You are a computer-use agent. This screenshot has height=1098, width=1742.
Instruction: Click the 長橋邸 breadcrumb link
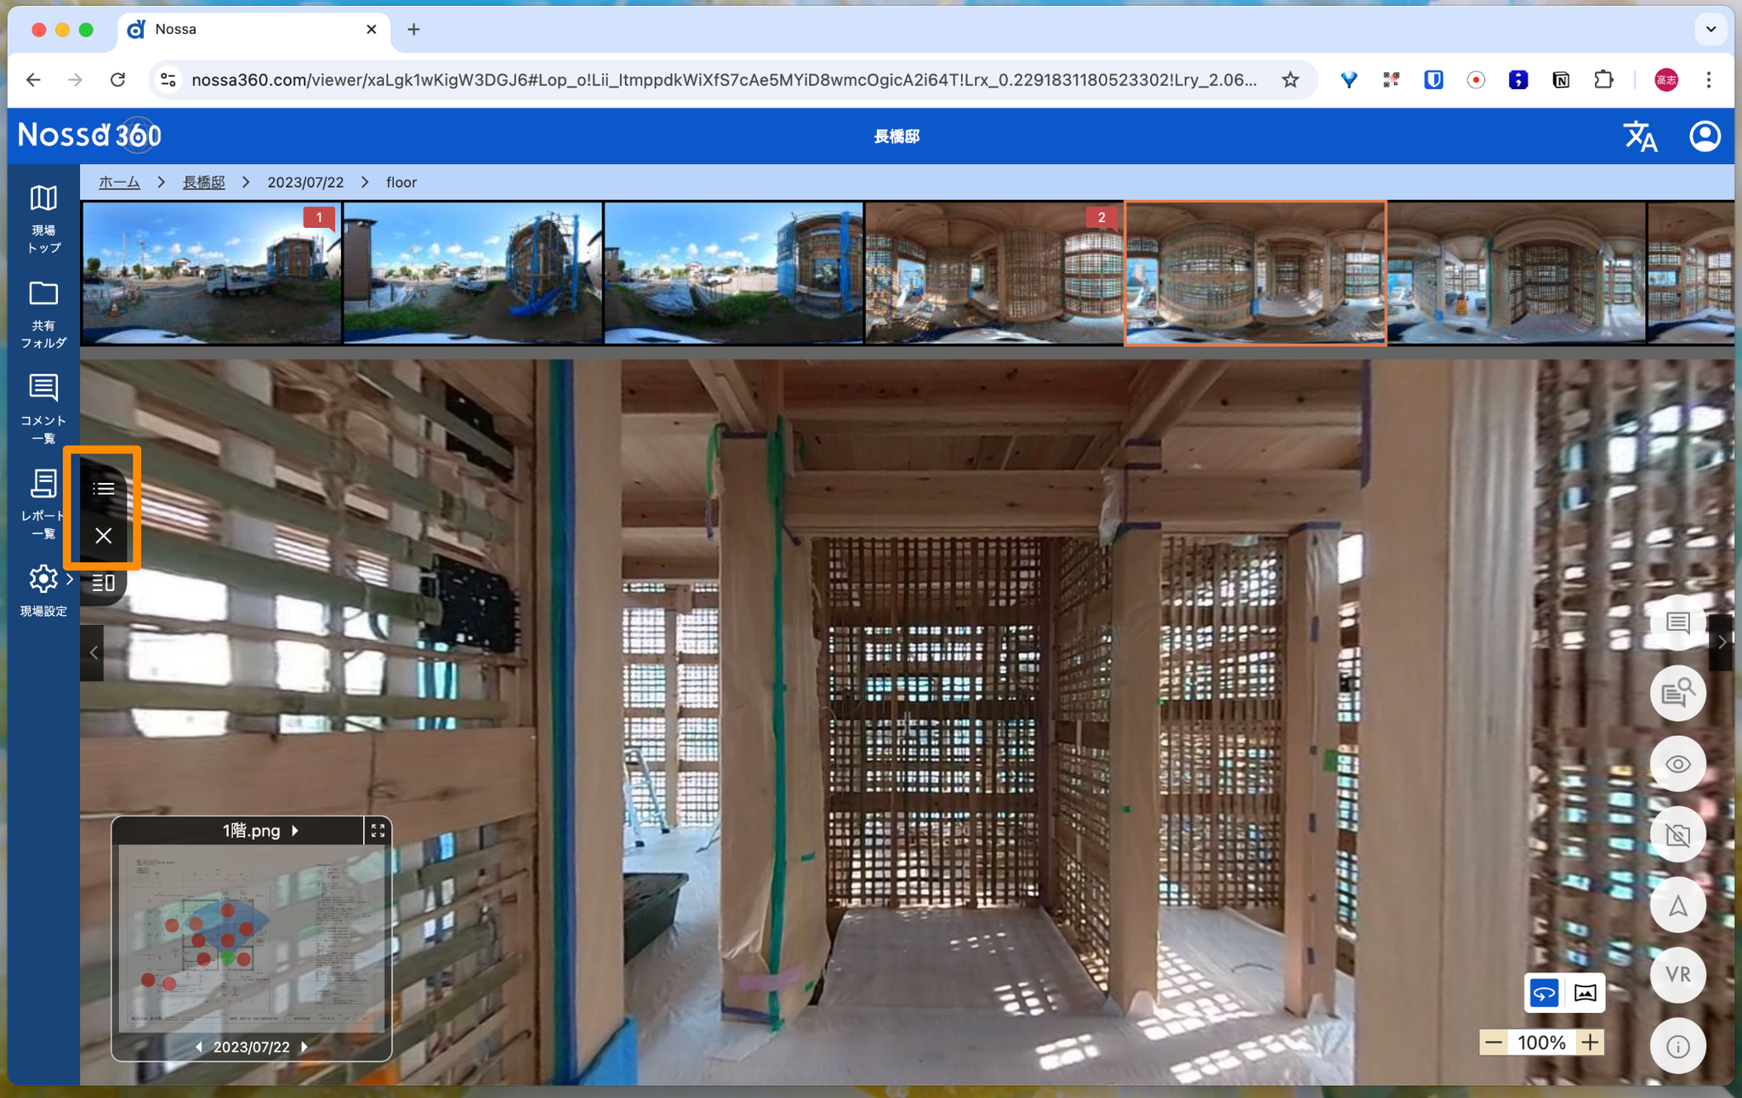click(203, 182)
